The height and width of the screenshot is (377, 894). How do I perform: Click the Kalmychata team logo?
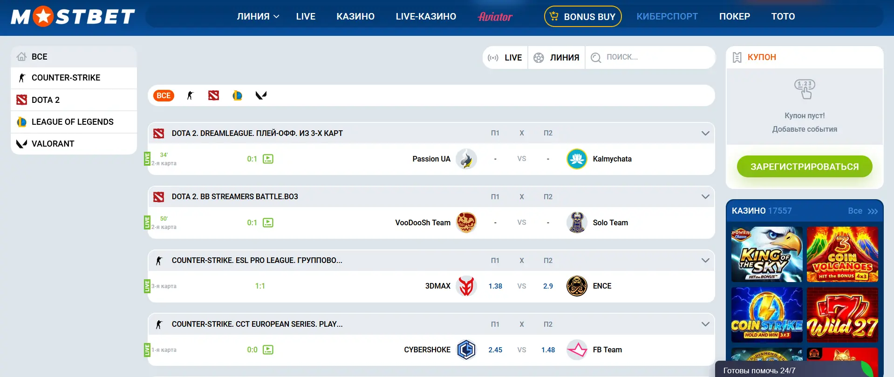[577, 159]
